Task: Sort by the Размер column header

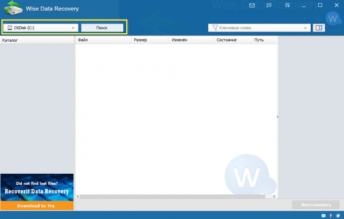Action: click(140, 40)
